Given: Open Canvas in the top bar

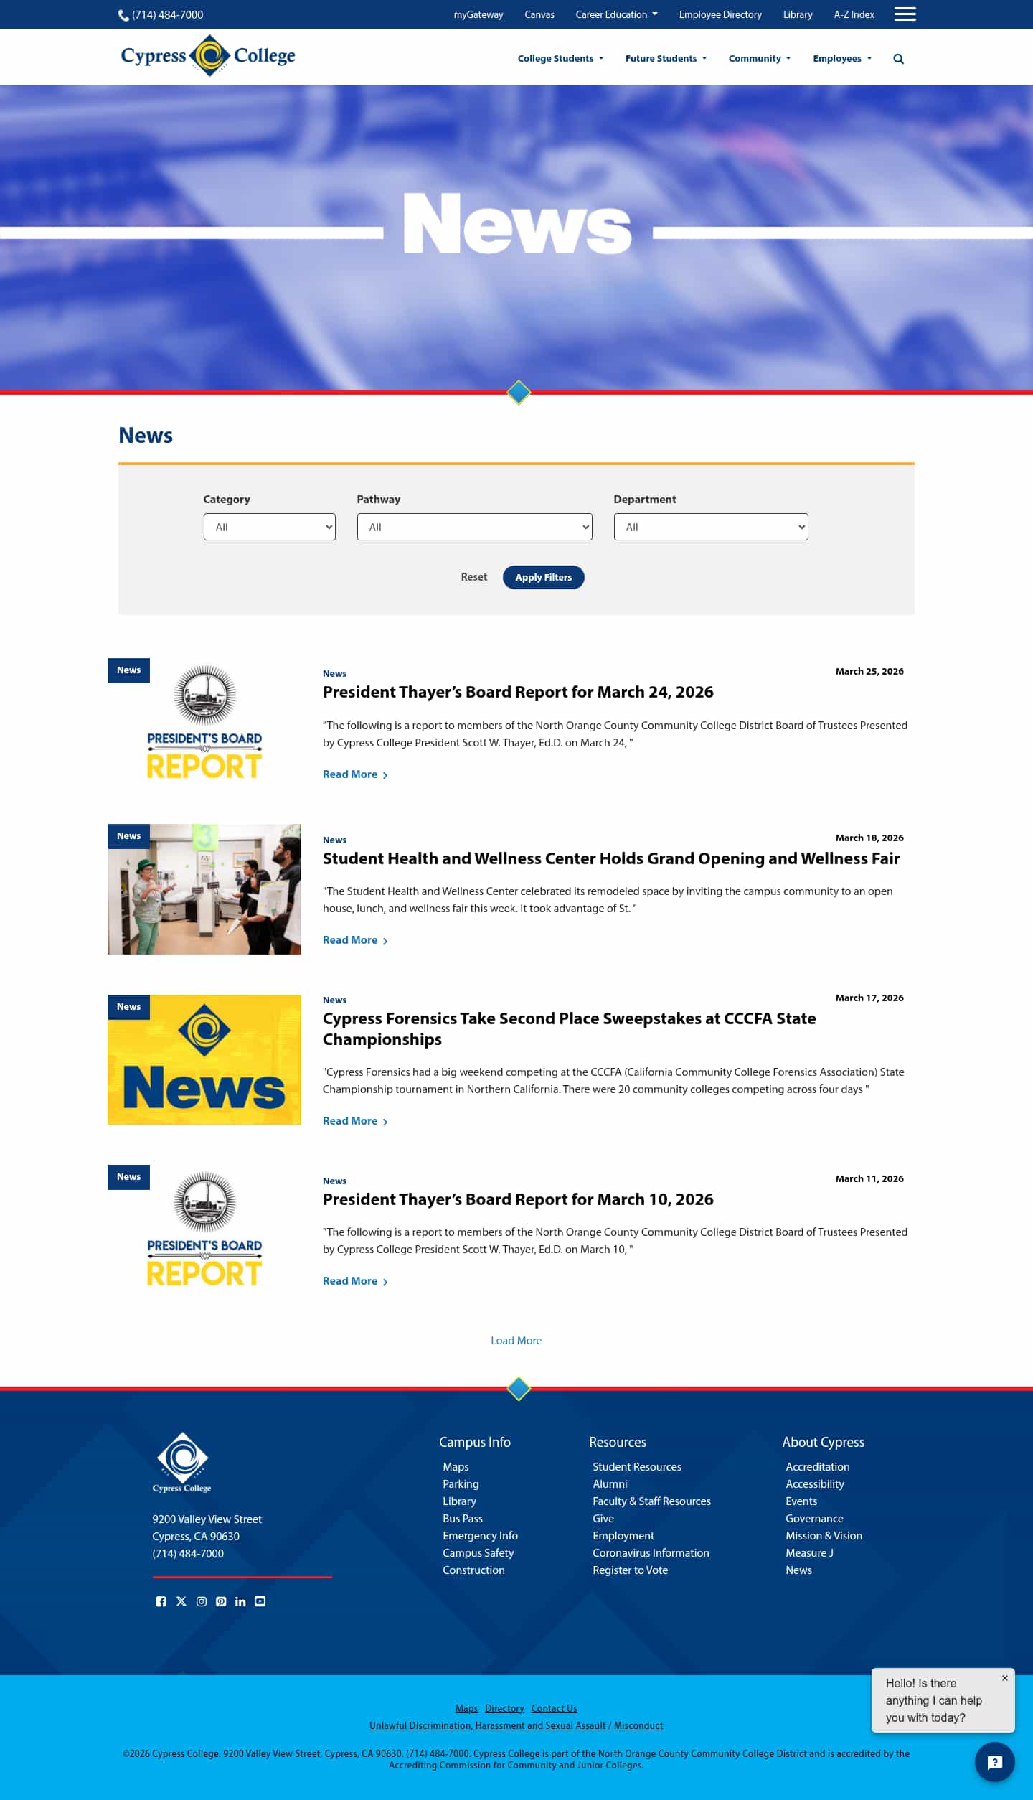Looking at the screenshot, I should [539, 14].
